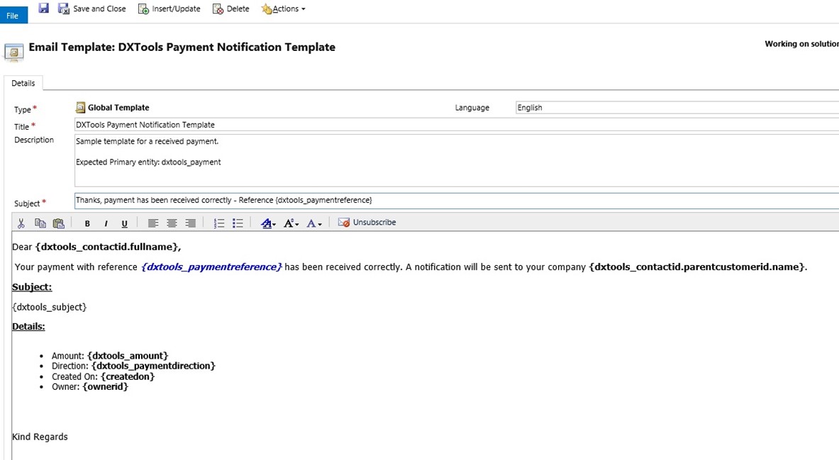Toggle italic formatting
The image size is (839, 460).
[106, 223]
